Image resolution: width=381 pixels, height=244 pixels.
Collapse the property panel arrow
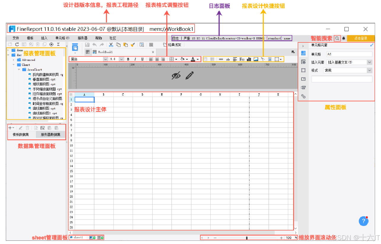[x=303, y=46]
